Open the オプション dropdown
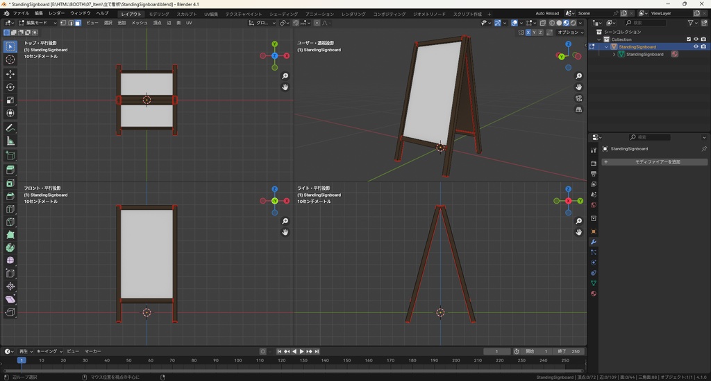The width and height of the screenshot is (711, 381). tap(569, 33)
